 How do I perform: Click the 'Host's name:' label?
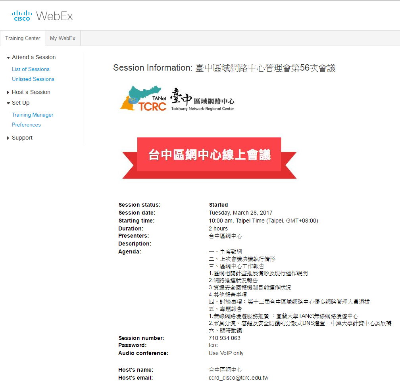[136, 370]
